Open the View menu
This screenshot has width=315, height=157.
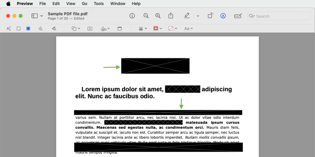71,4
